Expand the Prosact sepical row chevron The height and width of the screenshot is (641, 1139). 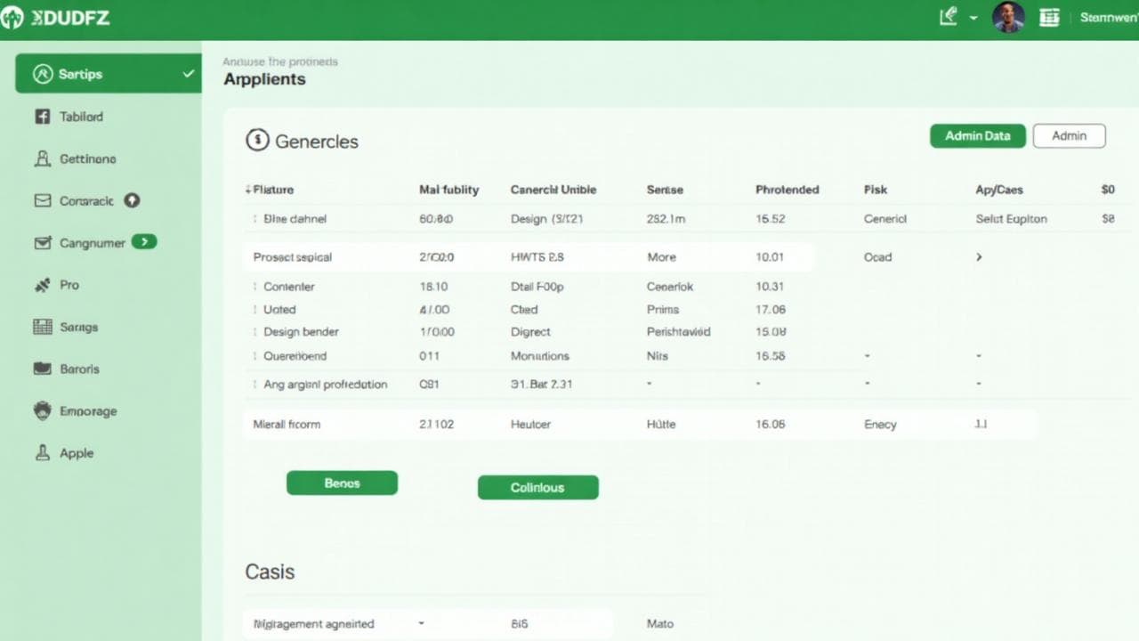coord(979,257)
